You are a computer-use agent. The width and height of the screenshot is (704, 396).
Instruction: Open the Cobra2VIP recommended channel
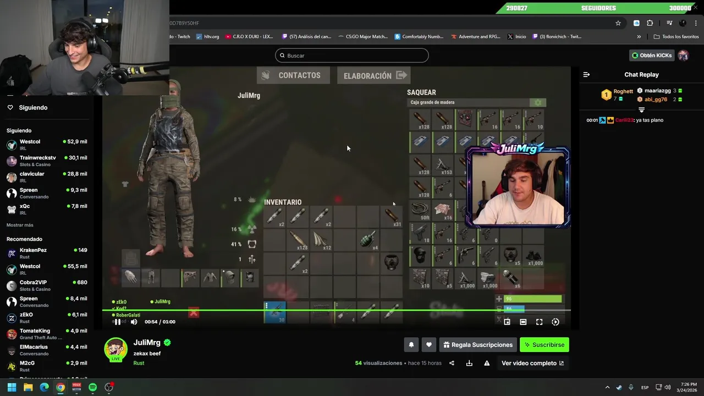(46, 285)
